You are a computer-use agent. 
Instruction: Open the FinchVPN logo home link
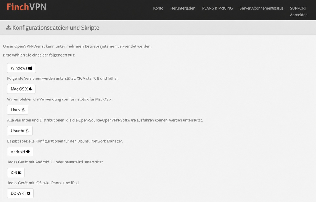pos(26,7)
